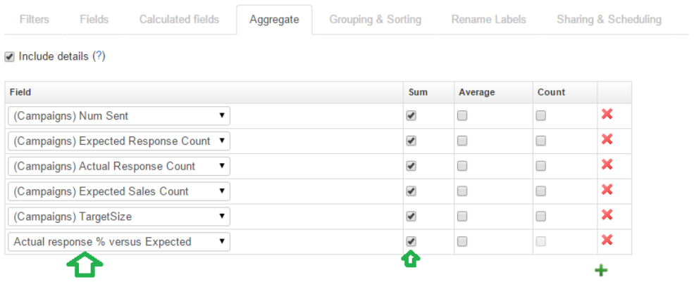This screenshot has width=694, height=282.
Task: Remove the Expected Response Count row
Action: 607,140
